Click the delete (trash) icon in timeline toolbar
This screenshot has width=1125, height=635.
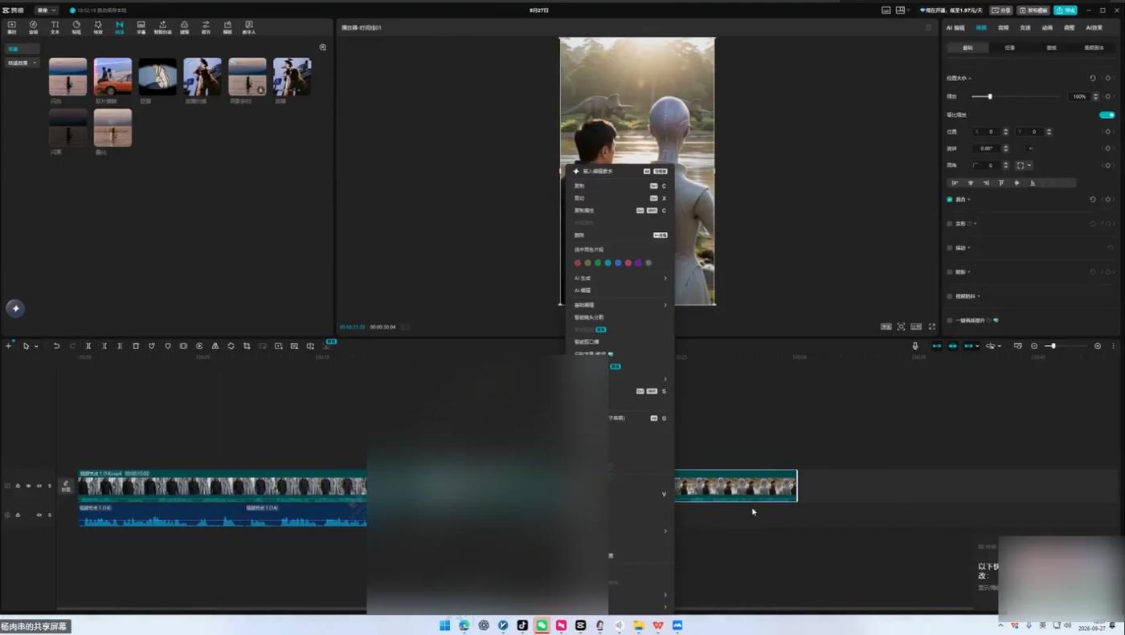coord(136,346)
